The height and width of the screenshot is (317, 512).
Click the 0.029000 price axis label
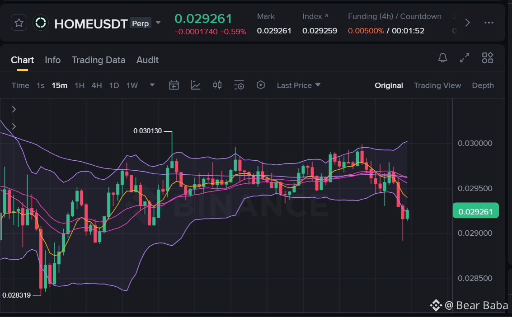[x=475, y=233]
